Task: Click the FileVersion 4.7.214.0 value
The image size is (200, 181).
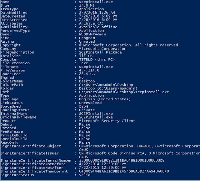Action: tap(89, 70)
